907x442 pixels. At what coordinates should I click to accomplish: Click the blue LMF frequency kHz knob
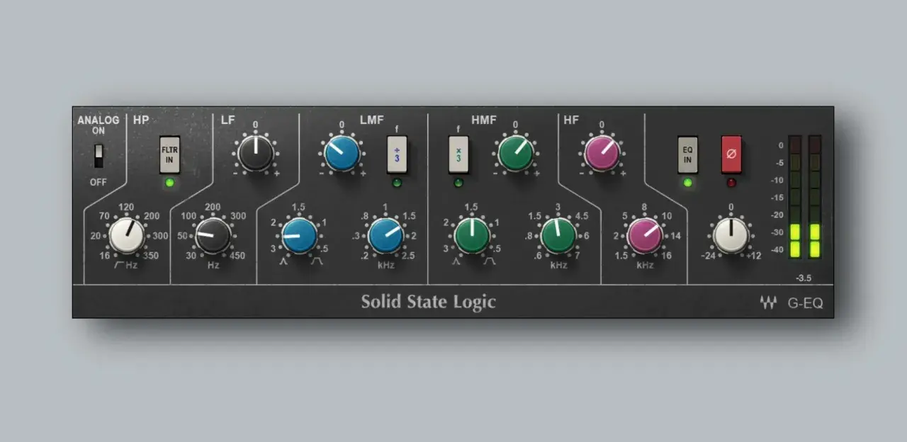386,236
